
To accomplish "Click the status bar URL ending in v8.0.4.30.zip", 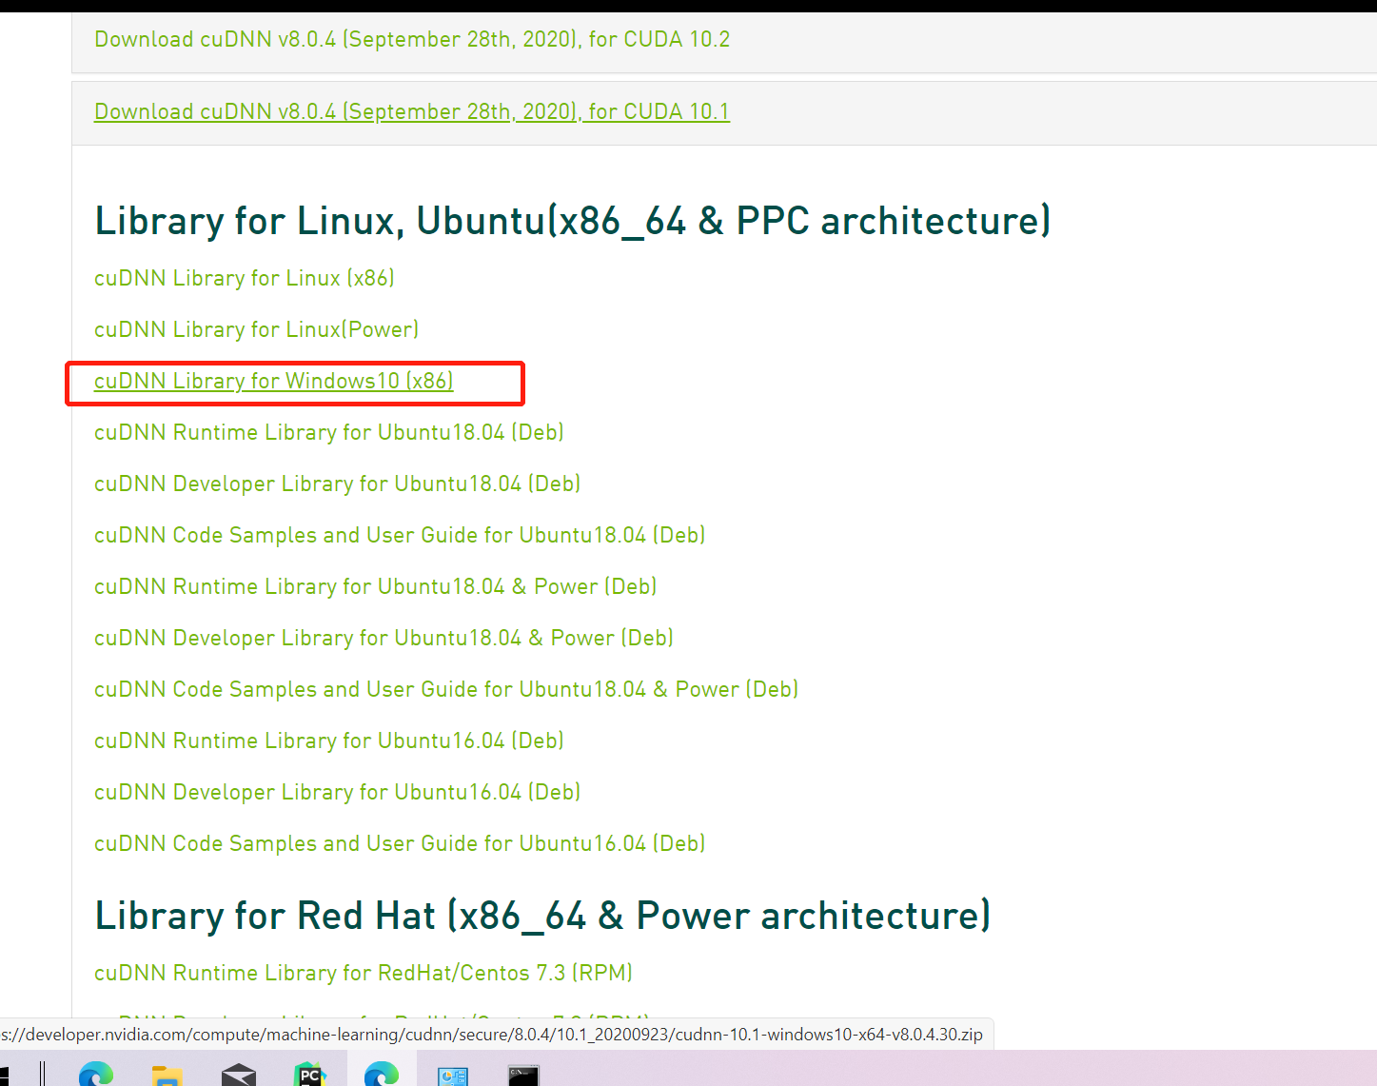I will [491, 1035].
